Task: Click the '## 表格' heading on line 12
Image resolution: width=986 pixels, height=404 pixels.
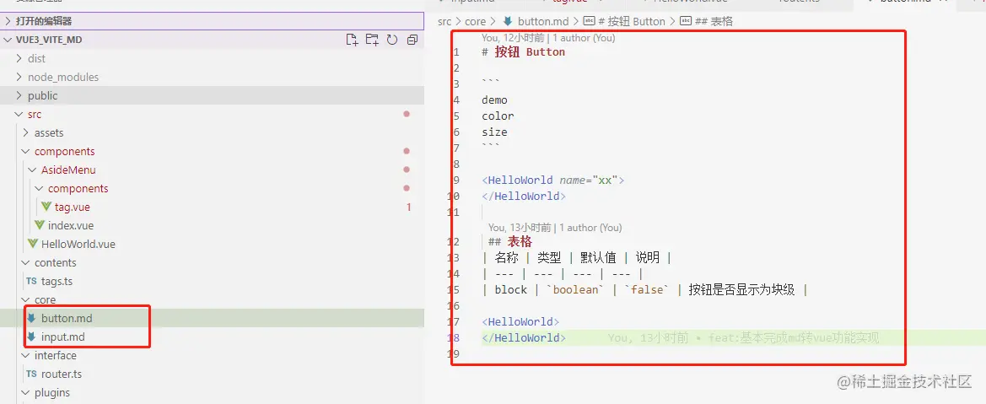Action: [x=510, y=242]
